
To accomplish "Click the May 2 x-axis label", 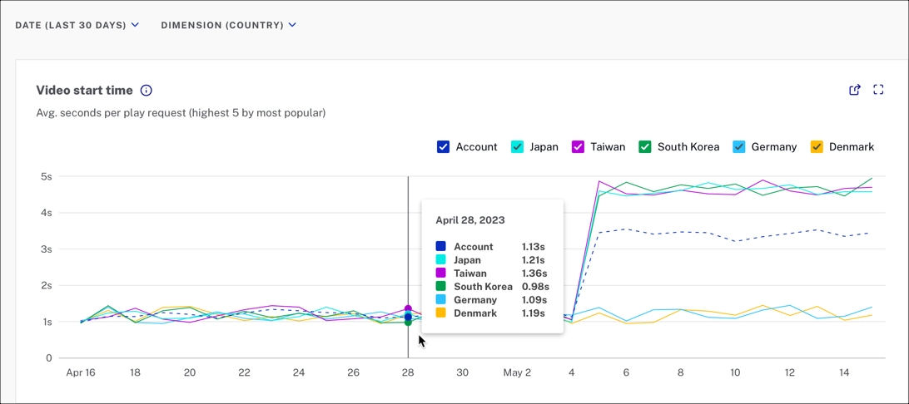I will tap(517, 373).
